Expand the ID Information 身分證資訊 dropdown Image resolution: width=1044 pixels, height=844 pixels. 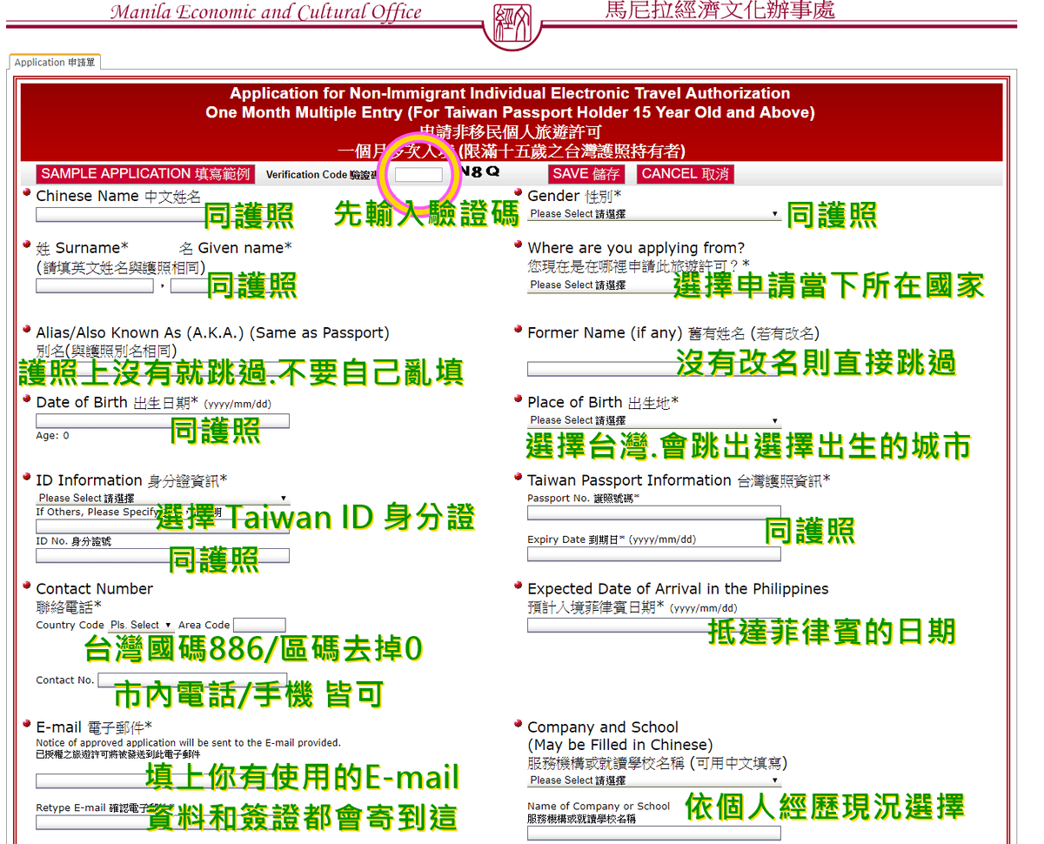[x=163, y=499]
